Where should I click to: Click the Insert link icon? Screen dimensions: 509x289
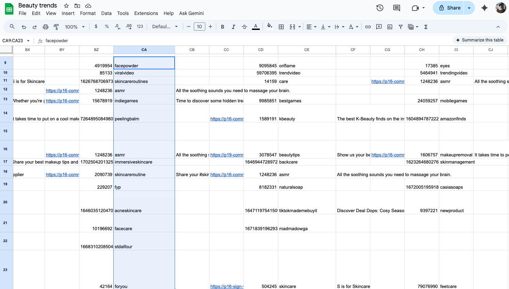tap(368, 27)
